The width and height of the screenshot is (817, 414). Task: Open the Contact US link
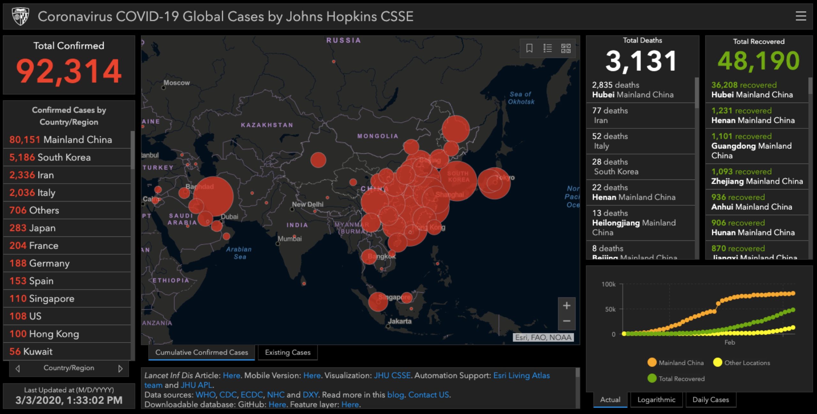tap(429, 395)
